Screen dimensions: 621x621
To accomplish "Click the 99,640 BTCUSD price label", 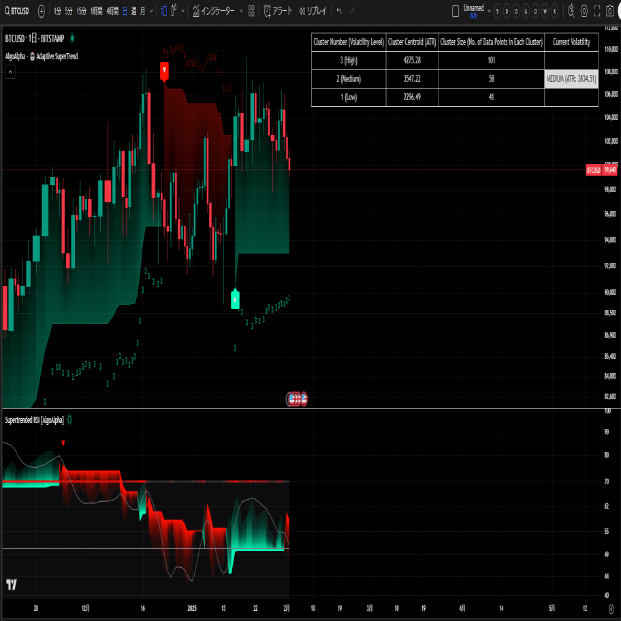I will (601, 170).
